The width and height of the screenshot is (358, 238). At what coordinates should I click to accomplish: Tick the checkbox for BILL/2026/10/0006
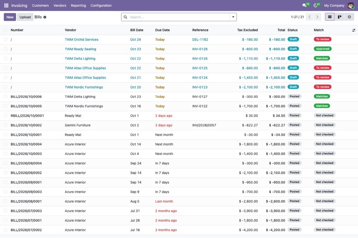point(6,96)
